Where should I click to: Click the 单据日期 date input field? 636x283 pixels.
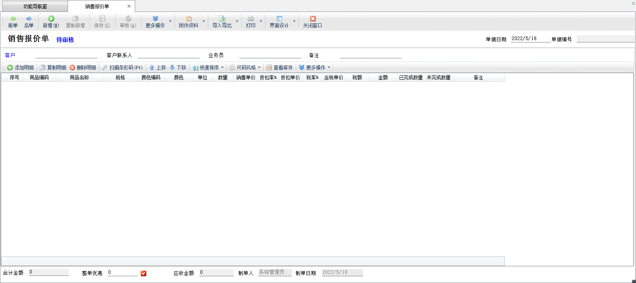click(x=530, y=39)
